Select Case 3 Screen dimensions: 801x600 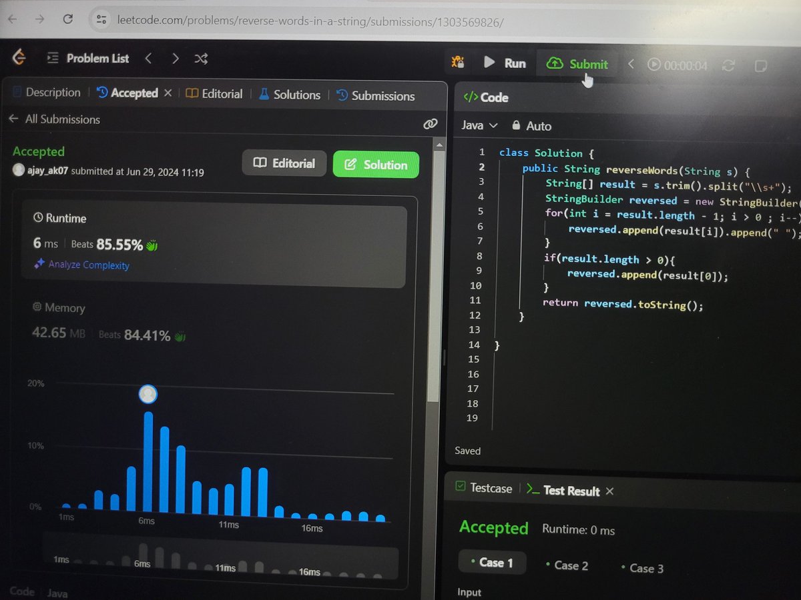(x=641, y=568)
